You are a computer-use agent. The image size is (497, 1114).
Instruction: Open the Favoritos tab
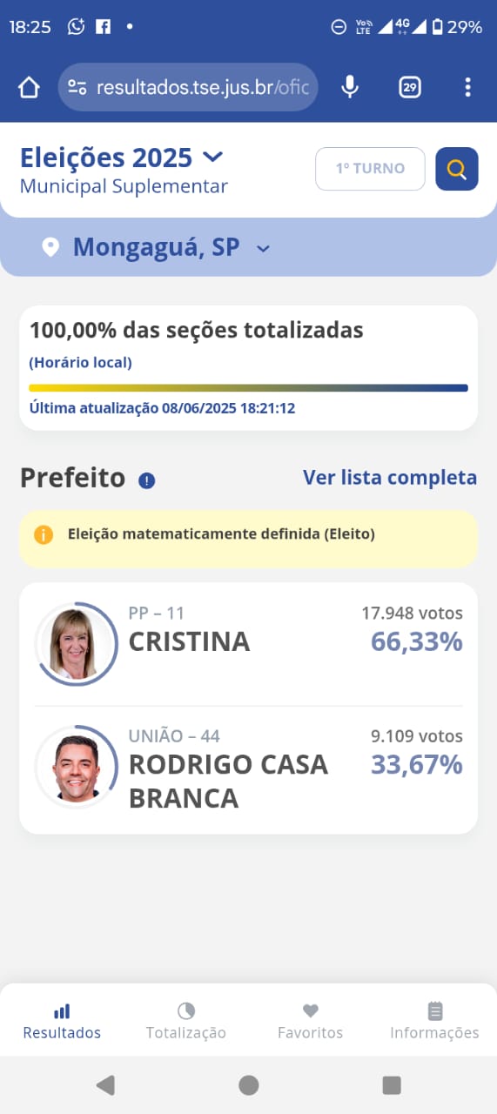(x=311, y=1021)
